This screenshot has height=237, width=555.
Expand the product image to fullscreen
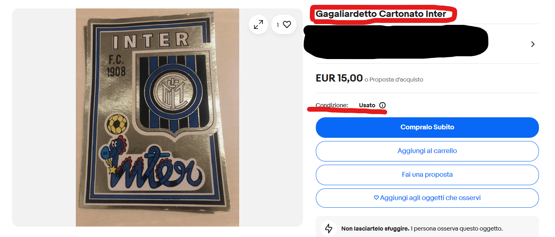coord(258,25)
